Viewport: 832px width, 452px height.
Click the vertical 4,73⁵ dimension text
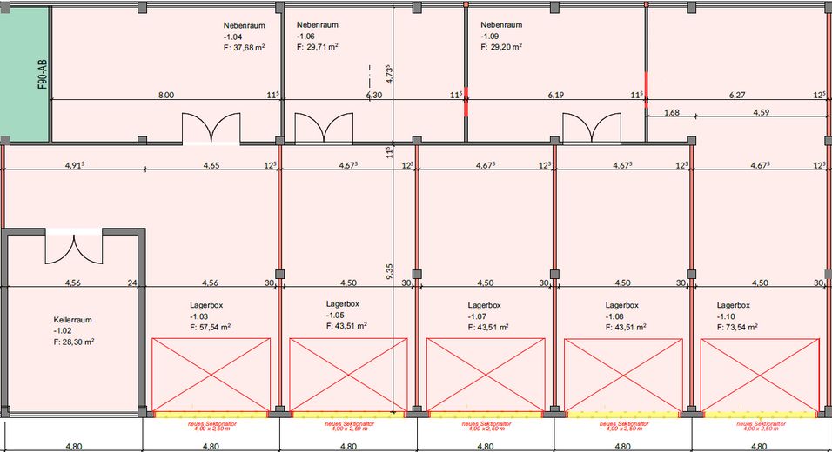(389, 74)
